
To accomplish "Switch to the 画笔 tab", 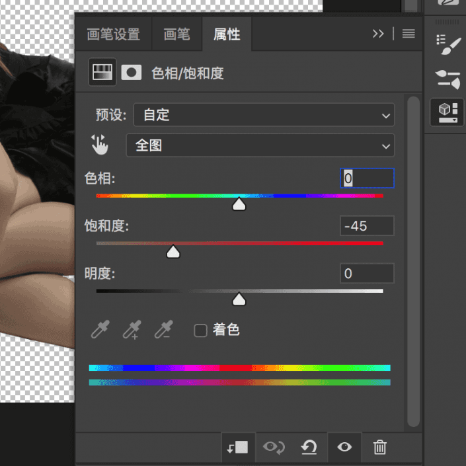I will (177, 34).
